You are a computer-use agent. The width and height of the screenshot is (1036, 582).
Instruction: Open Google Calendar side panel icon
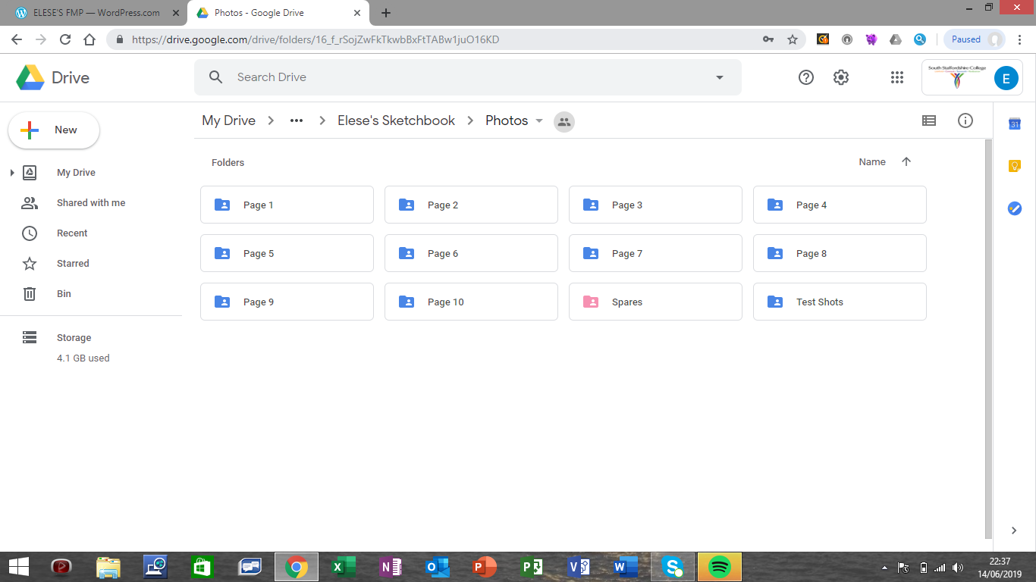(x=1015, y=124)
